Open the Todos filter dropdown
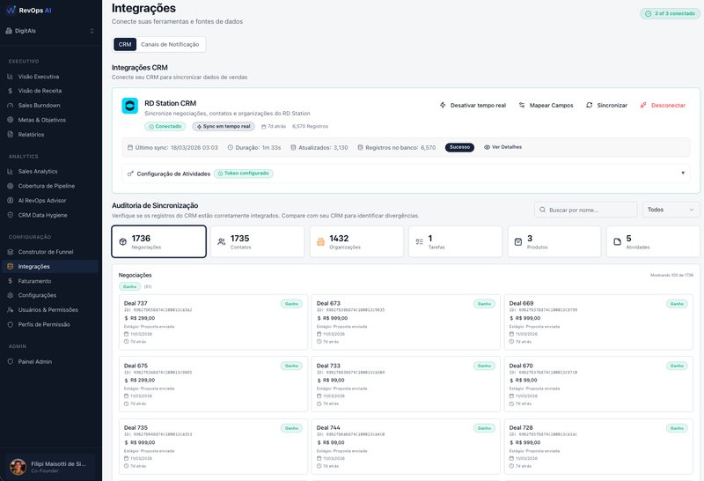The image size is (704, 481). pos(671,210)
